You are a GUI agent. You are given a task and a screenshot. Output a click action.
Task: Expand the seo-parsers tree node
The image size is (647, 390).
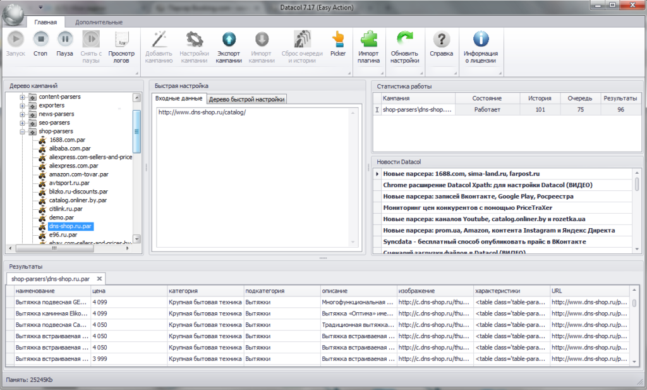(x=22, y=123)
